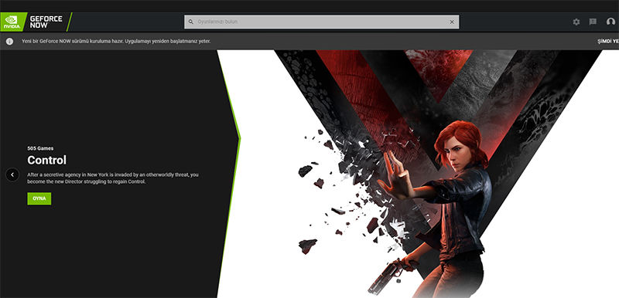619x298 pixels.
Task: Click the Control game description text
Action: pos(113,178)
